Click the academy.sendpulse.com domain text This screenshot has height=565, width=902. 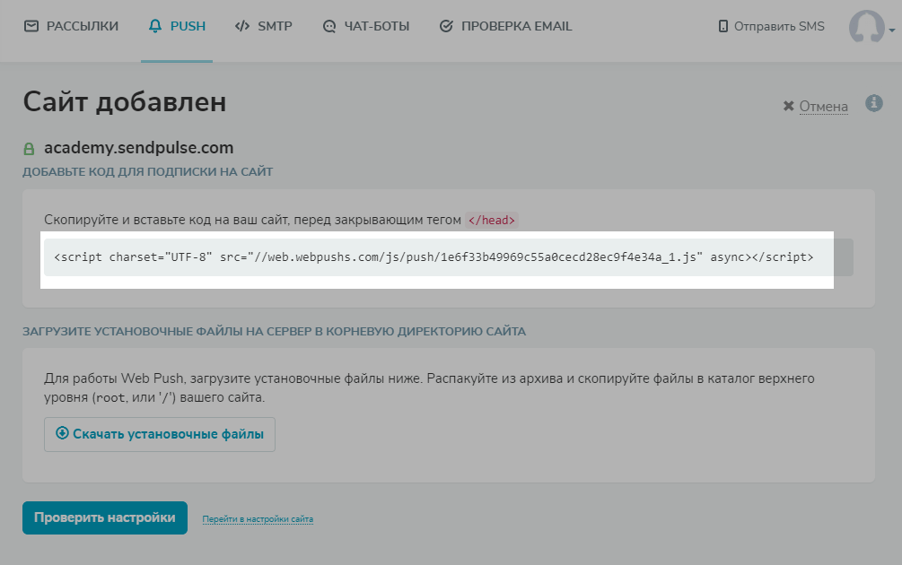pyautogui.click(x=138, y=148)
